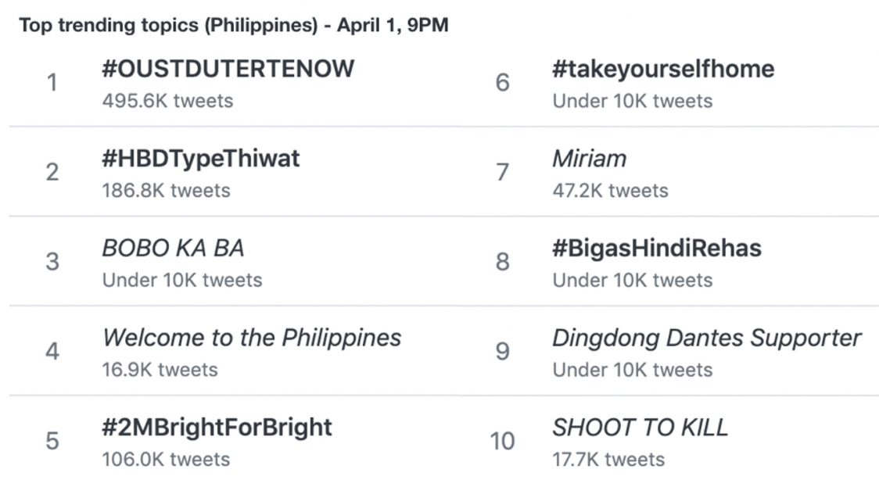Screen dimensions: 879x494
Task: Select the BOBO KA BA trend
Action: (174, 248)
